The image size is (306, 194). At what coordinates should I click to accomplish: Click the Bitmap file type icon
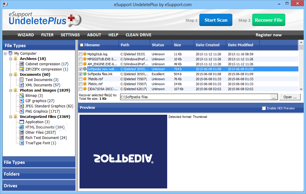(22, 95)
